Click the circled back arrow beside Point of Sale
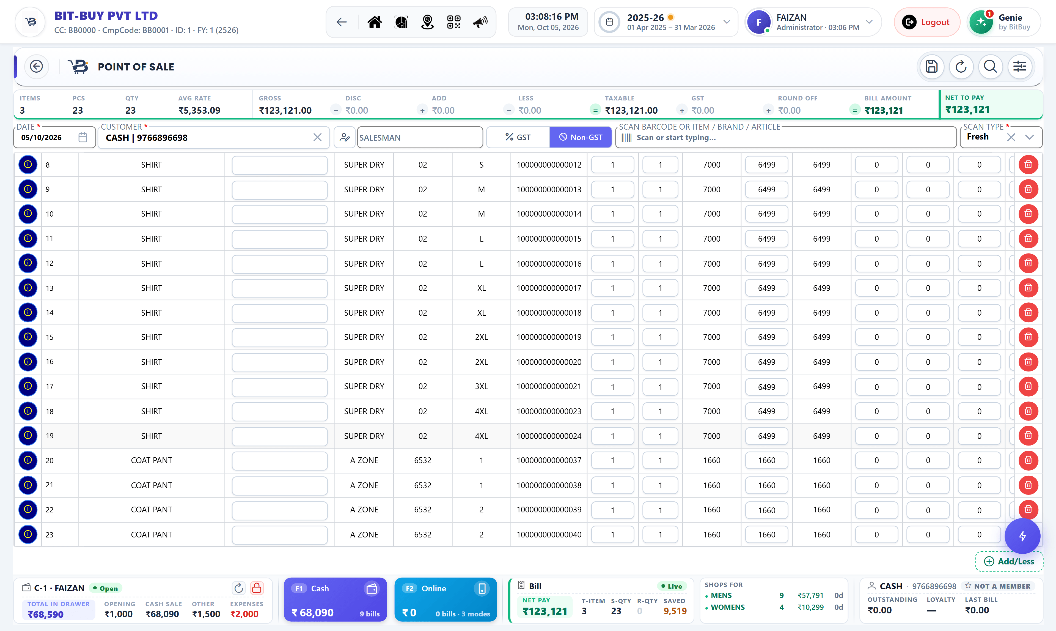 37,66
